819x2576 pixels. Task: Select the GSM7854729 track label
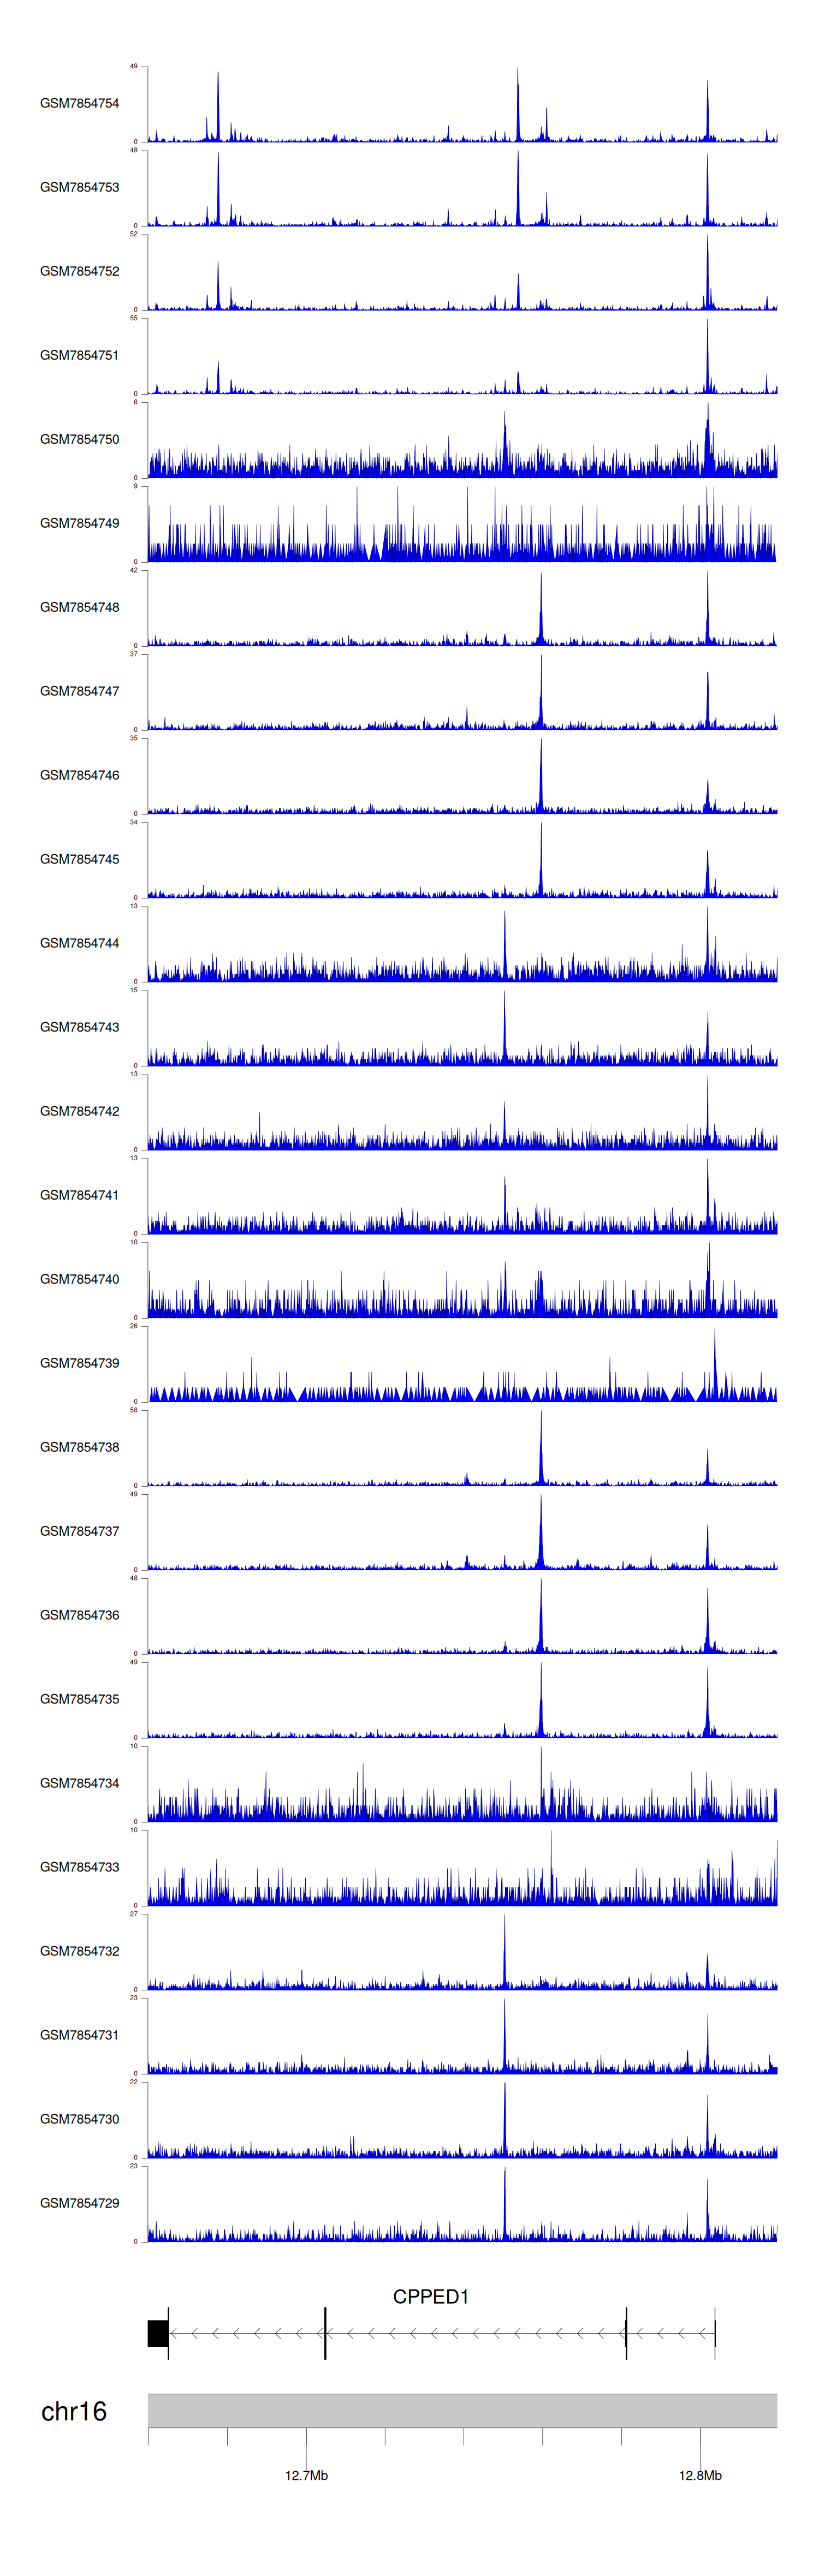pos(79,2203)
